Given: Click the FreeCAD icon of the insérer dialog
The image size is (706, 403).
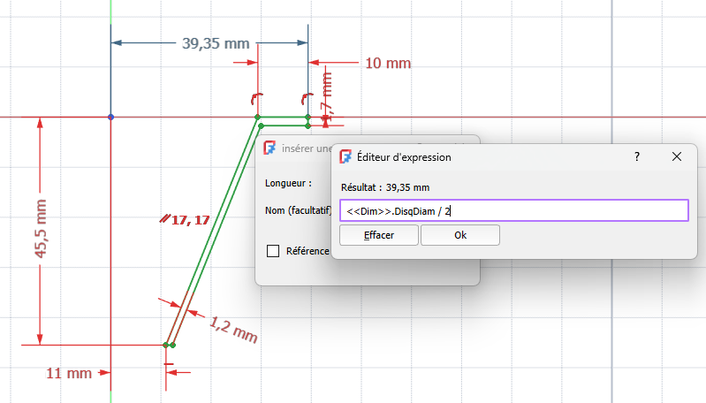Looking at the screenshot, I should pos(270,148).
